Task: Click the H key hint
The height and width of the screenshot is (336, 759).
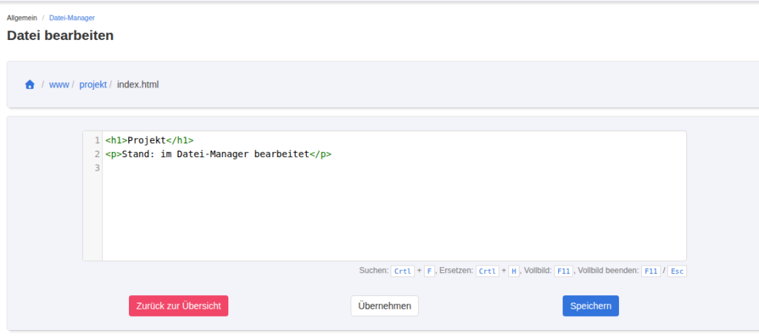Action: [514, 271]
